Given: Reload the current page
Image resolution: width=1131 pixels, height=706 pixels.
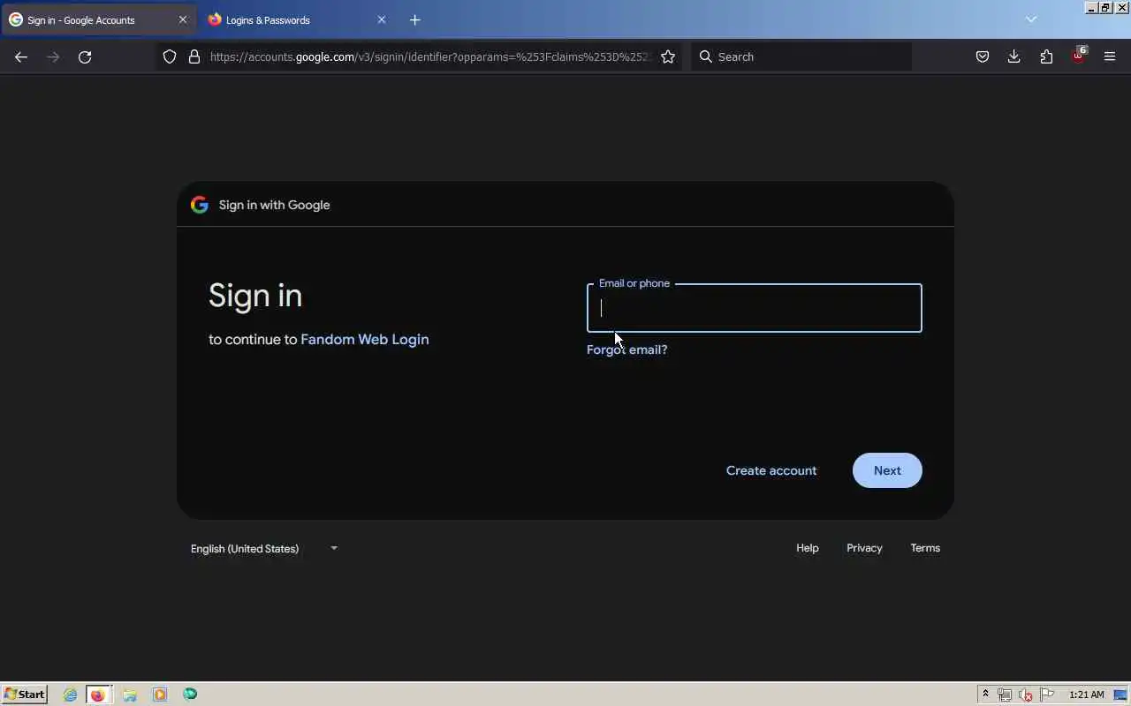Looking at the screenshot, I should (85, 56).
